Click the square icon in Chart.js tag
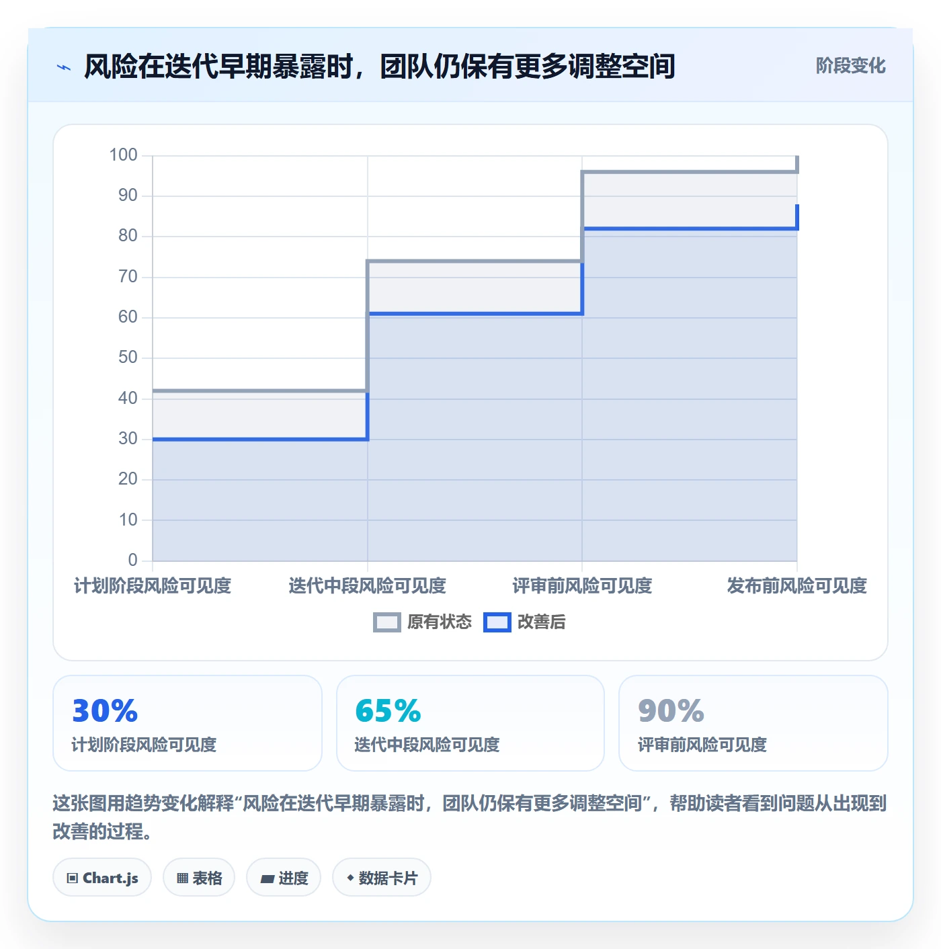The image size is (941, 949). pyautogui.click(x=73, y=878)
